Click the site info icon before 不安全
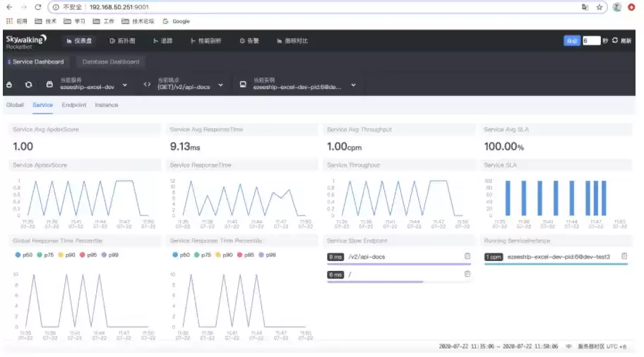This screenshot has width=644, height=357. 56,7
